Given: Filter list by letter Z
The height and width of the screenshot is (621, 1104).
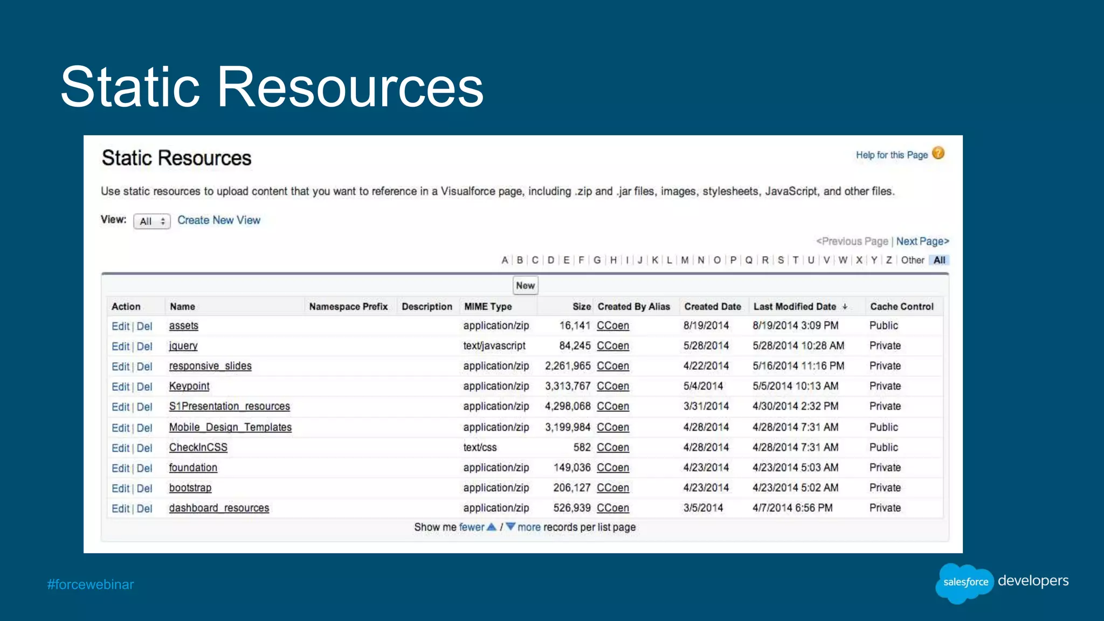Looking at the screenshot, I should pos(889,260).
